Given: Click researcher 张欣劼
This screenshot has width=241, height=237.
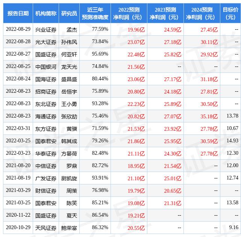Looking at the screenshot, I should click(x=69, y=116).
